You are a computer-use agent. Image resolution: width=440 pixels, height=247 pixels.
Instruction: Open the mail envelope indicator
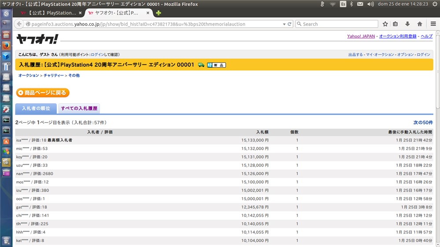pyautogui.click(x=360, y=4)
